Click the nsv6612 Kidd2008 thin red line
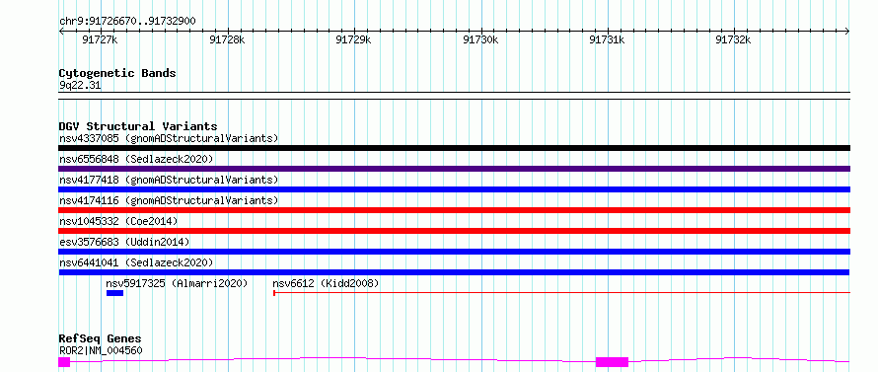 pos(561,292)
